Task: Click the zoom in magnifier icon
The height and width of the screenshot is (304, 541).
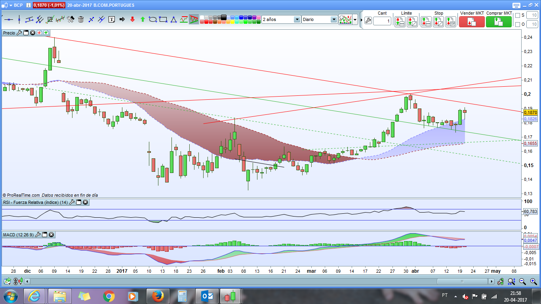Action: point(533,281)
